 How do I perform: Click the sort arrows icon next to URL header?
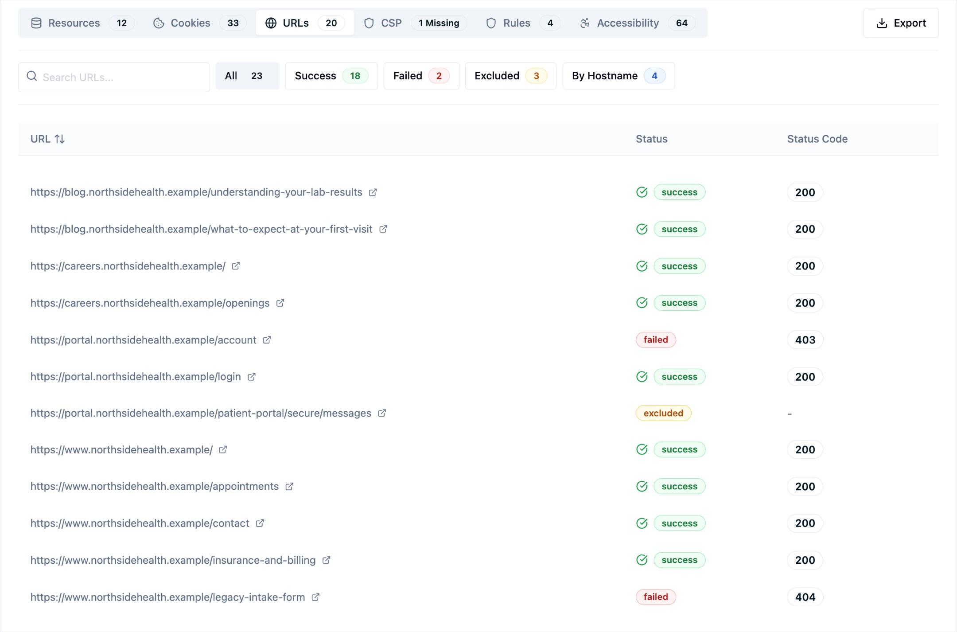(x=59, y=139)
